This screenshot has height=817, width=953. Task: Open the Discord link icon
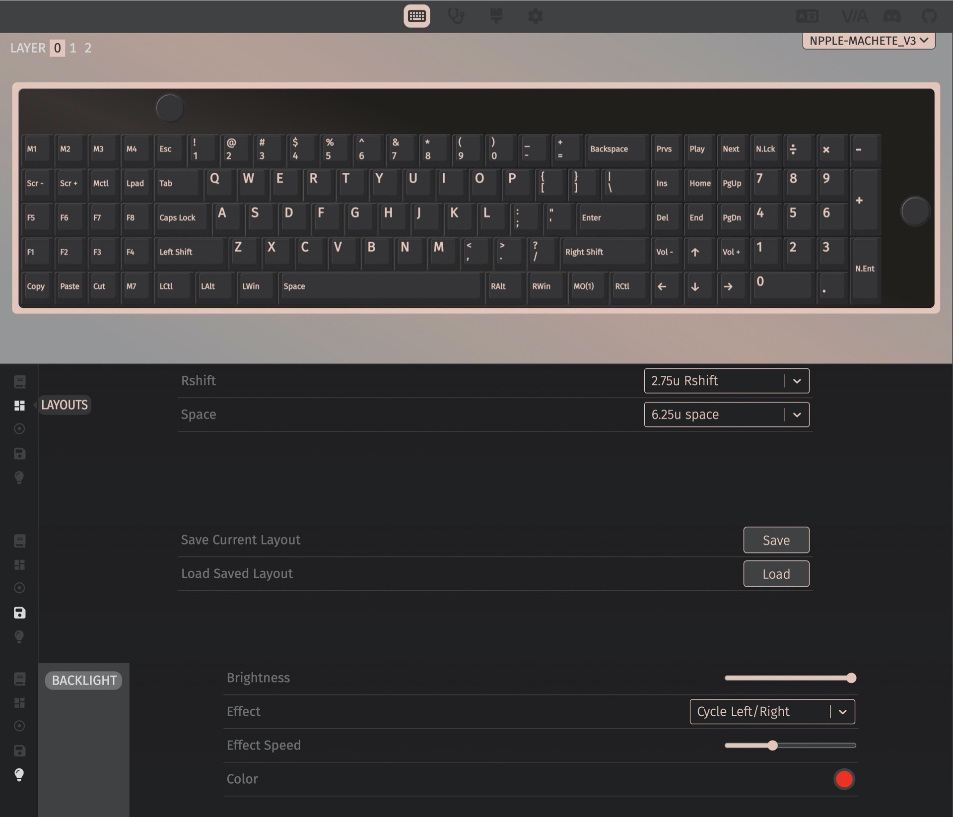point(891,16)
